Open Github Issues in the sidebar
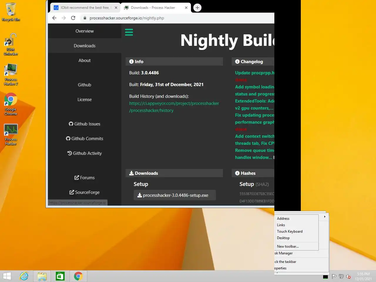Viewport: 376px width, 282px height. coord(85,124)
